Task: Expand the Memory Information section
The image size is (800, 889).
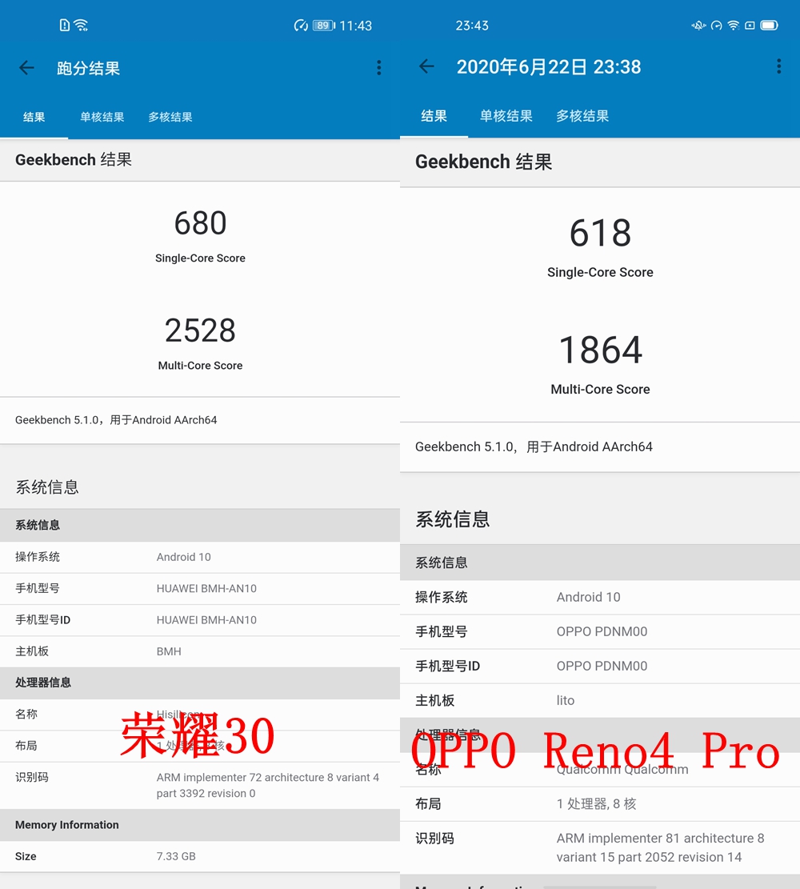Action: coord(200,825)
